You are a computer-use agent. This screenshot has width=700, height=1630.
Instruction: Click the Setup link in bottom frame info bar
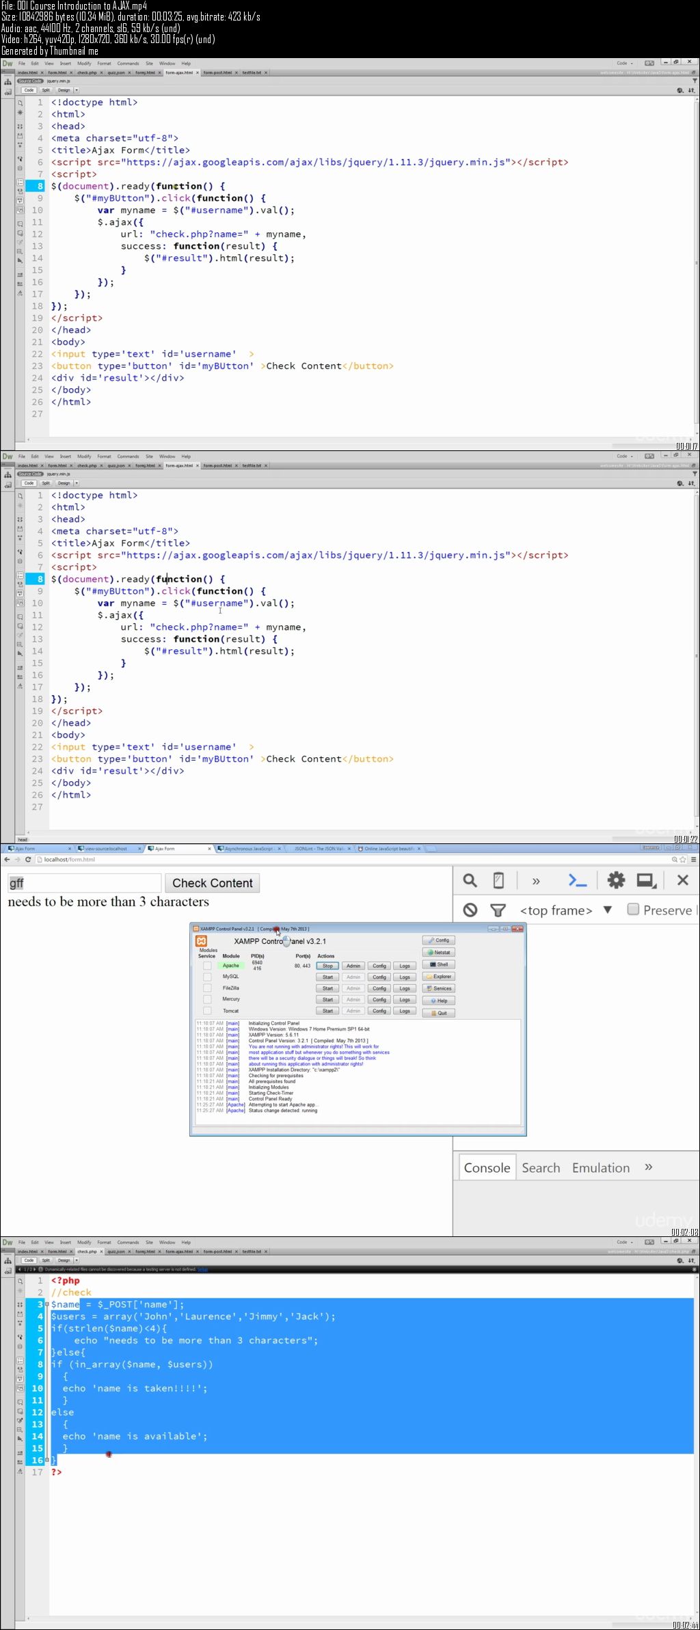(202, 1269)
